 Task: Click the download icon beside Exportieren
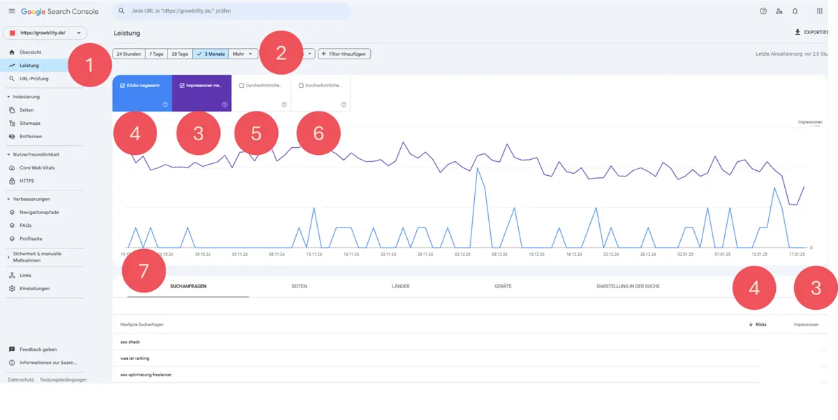tap(797, 32)
